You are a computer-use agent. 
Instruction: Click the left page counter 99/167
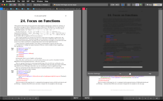tap(76, 98)
